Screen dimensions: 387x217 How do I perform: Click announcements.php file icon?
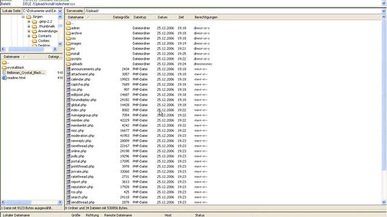coord(68,69)
